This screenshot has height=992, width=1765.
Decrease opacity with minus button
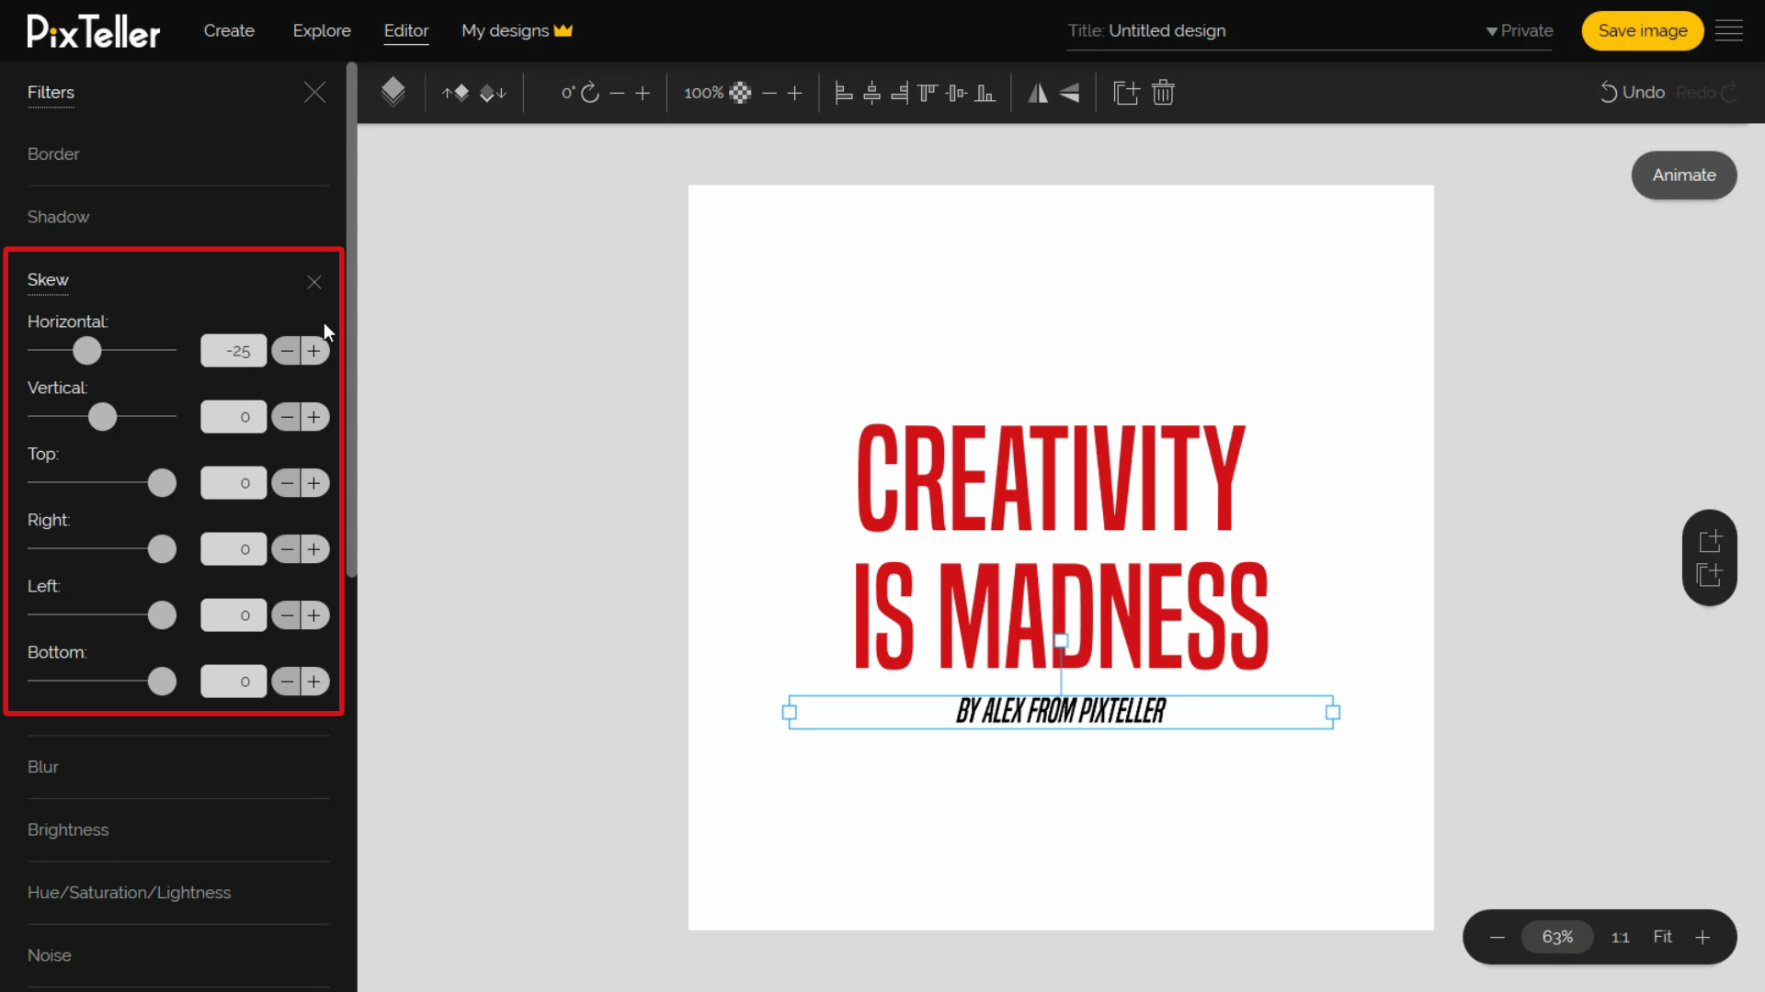[x=769, y=93]
